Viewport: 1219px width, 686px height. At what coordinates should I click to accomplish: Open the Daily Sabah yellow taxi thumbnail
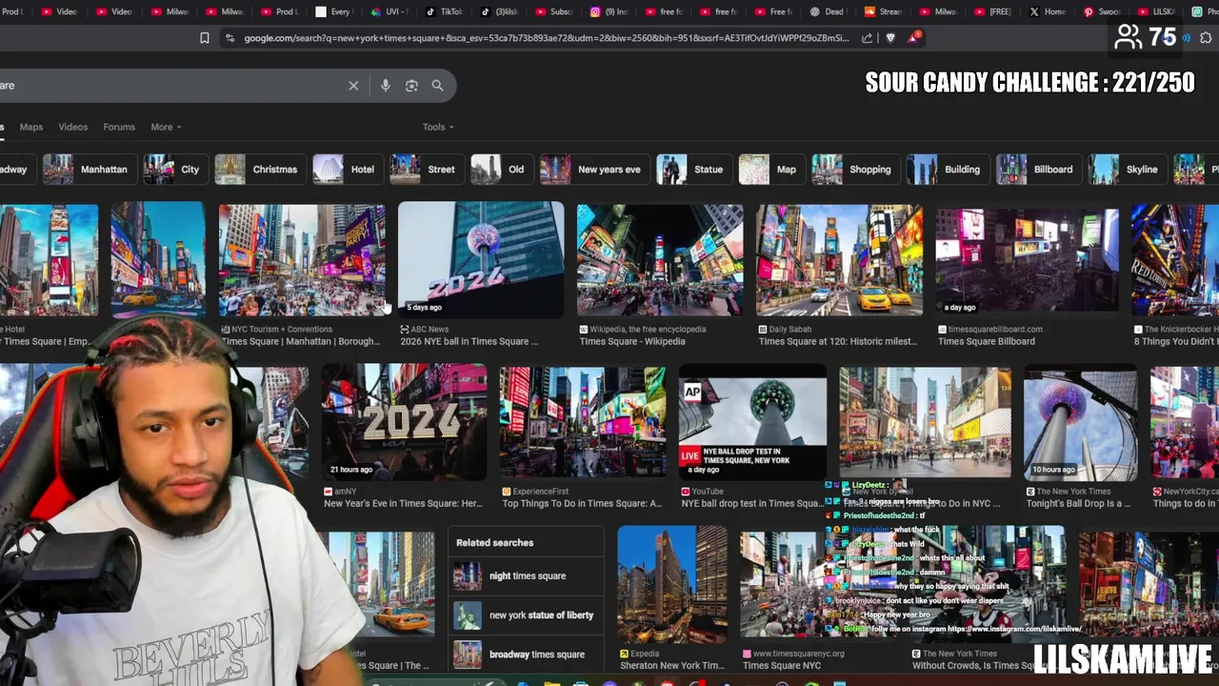[839, 259]
